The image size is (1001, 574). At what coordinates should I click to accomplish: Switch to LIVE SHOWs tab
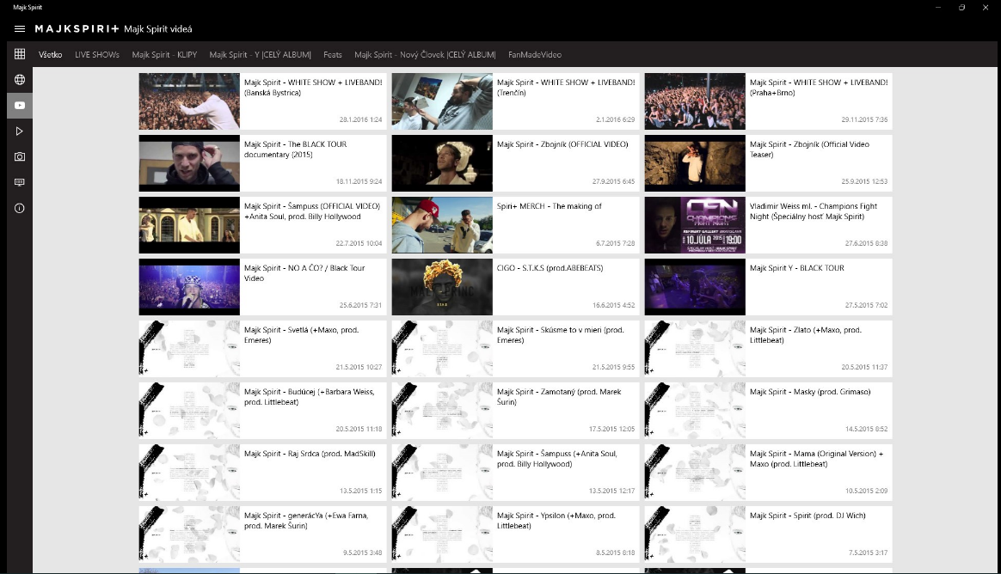[97, 55]
